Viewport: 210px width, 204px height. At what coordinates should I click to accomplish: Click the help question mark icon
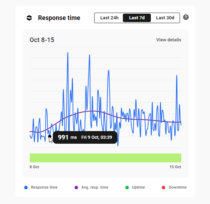tap(186, 18)
